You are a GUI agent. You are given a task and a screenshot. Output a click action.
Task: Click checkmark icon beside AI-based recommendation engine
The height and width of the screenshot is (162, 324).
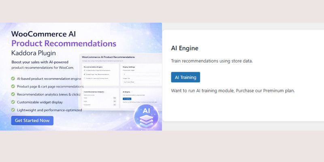(13, 79)
